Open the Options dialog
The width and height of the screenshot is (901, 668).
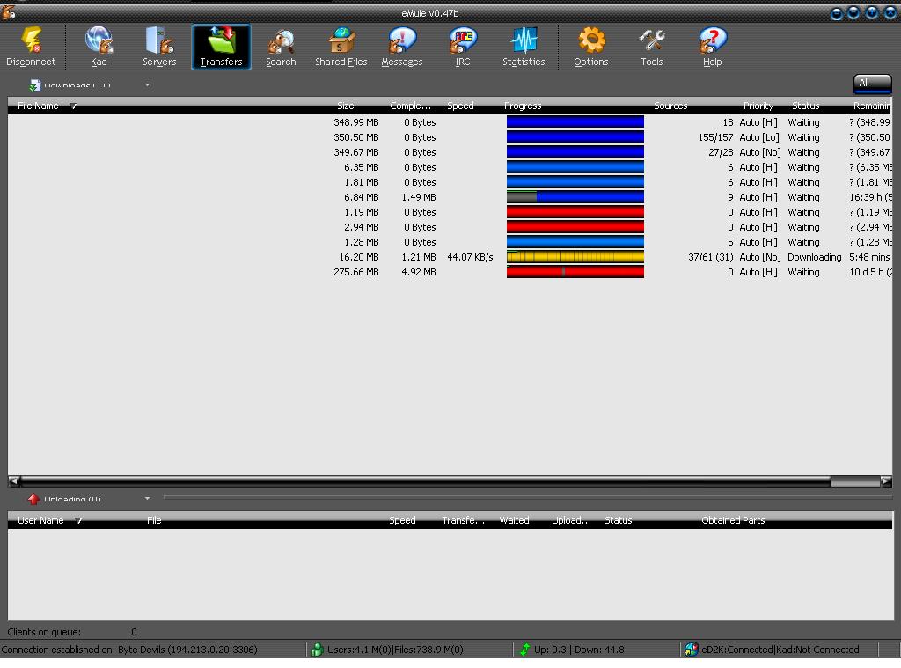[x=590, y=48]
